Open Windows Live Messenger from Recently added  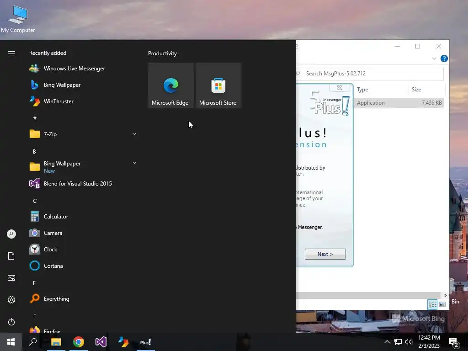tap(83, 69)
